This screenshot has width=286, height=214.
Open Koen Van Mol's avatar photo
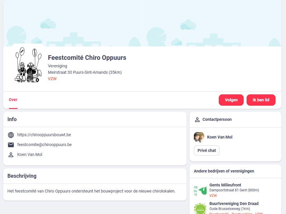pos(199,137)
